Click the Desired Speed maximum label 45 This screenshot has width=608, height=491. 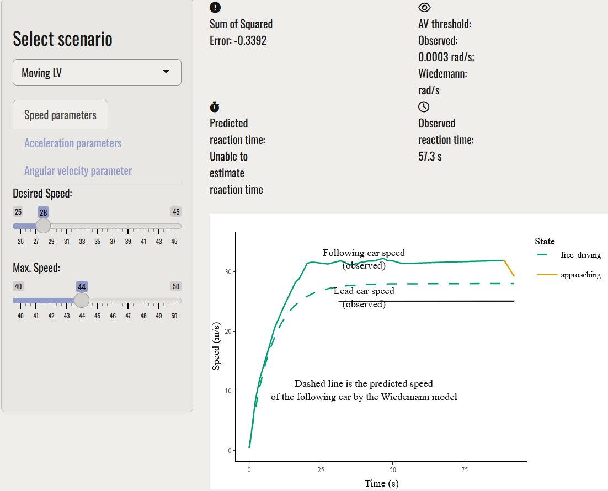[x=176, y=212]
